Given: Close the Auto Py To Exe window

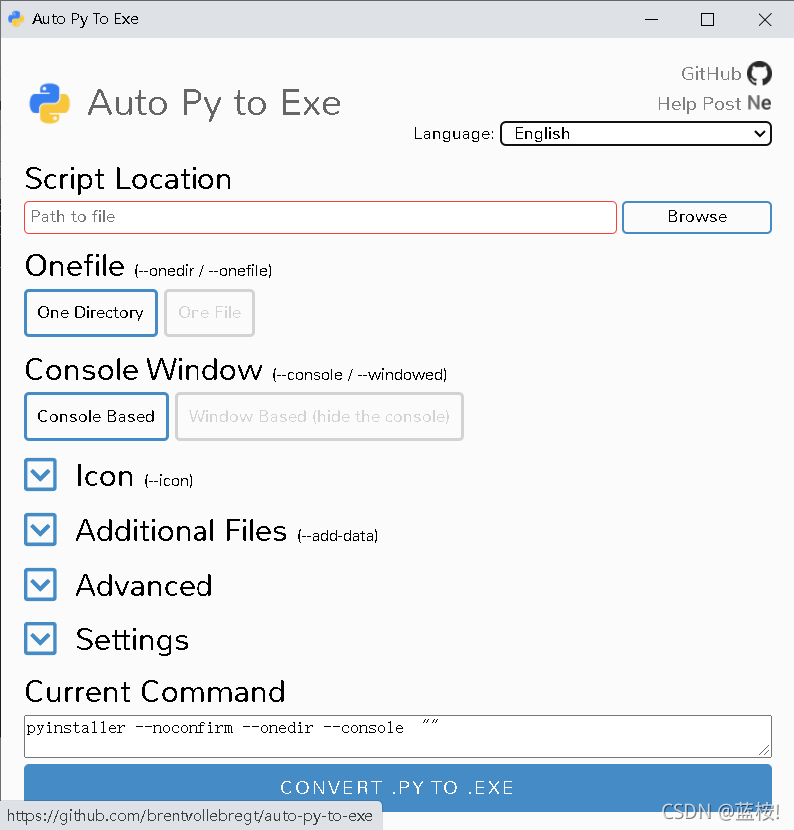Looking at the screenshot, I should (x=765, y=20).
